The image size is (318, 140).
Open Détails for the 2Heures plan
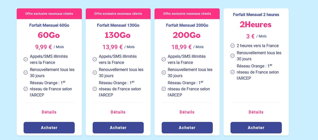coord(256,112)
